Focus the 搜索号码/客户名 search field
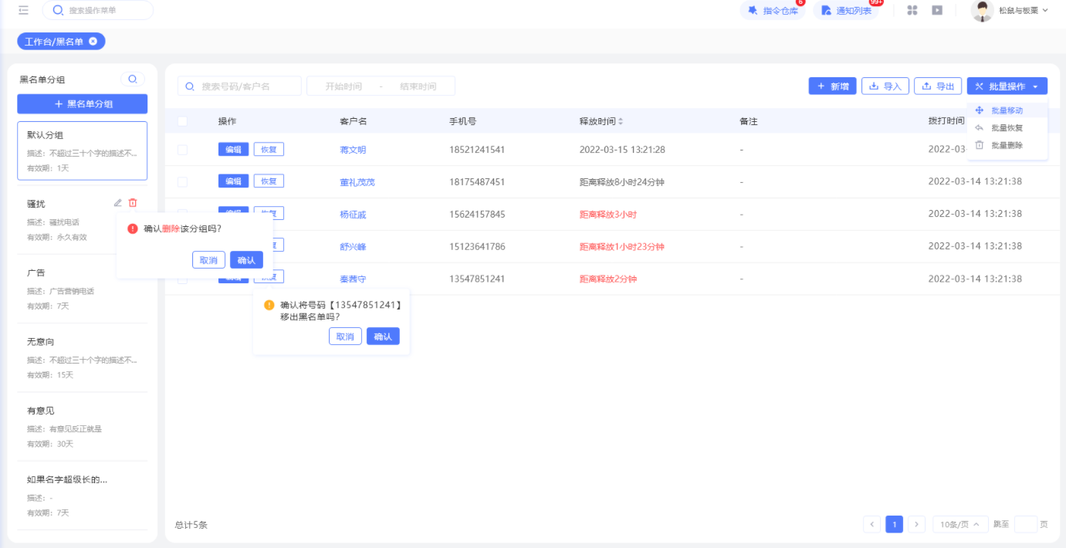The image size is (1066, 548). (x=239, y=86)
